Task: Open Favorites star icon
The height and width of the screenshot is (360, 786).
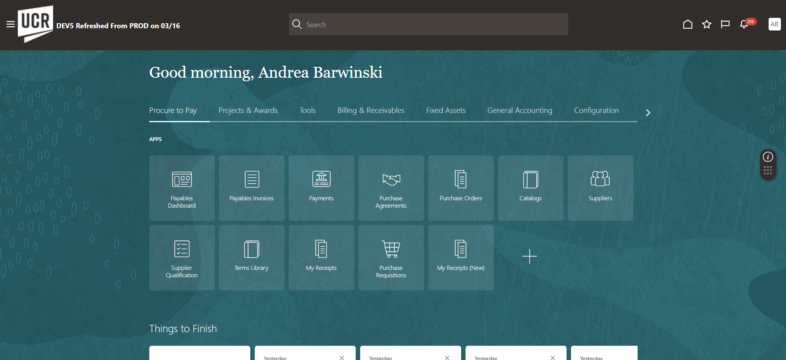Action: [x=707, y=24]
